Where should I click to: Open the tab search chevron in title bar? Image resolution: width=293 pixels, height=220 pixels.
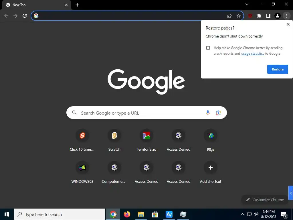(247, 4)
